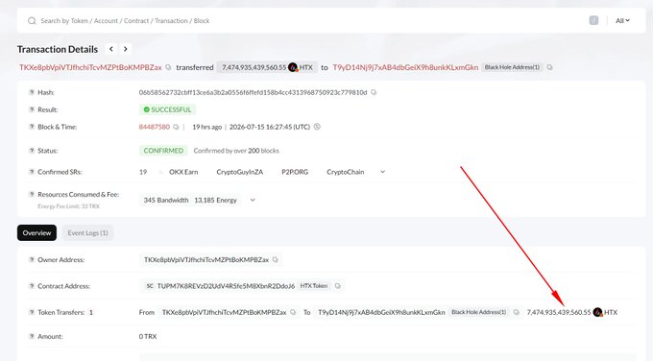Image resolution: width=653 pixels, height=361 pixels.
Task: Show help for Status field
Action: [x=32, y=151]
